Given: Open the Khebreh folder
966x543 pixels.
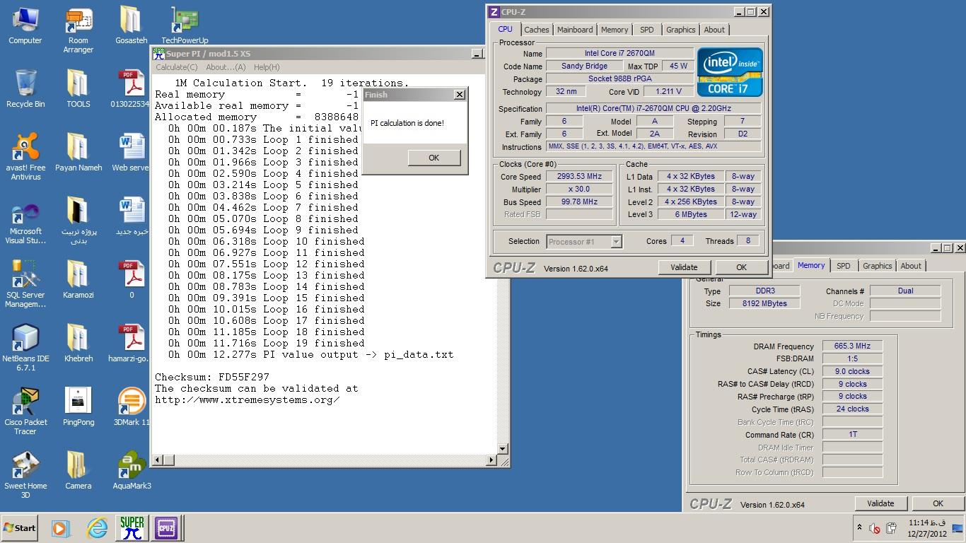Looking at the screenshot, I should pyautogui.click(x=78, y=344).
